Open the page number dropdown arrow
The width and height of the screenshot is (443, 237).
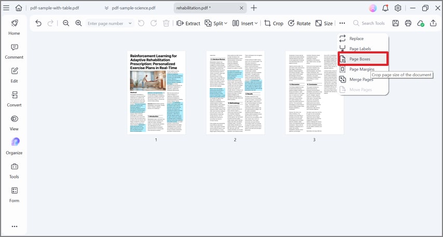(130, 23)
